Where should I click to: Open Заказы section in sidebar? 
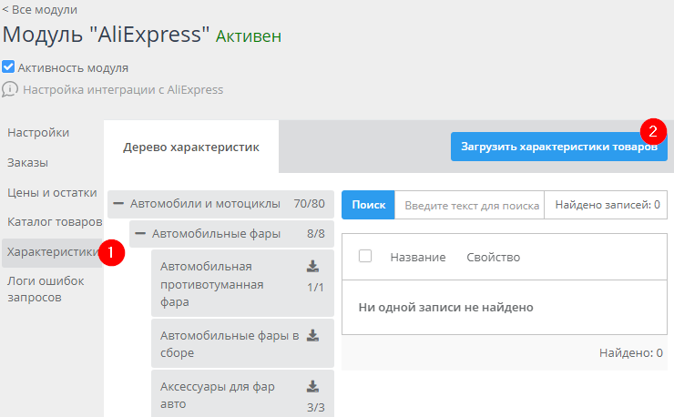pos(28,163)
